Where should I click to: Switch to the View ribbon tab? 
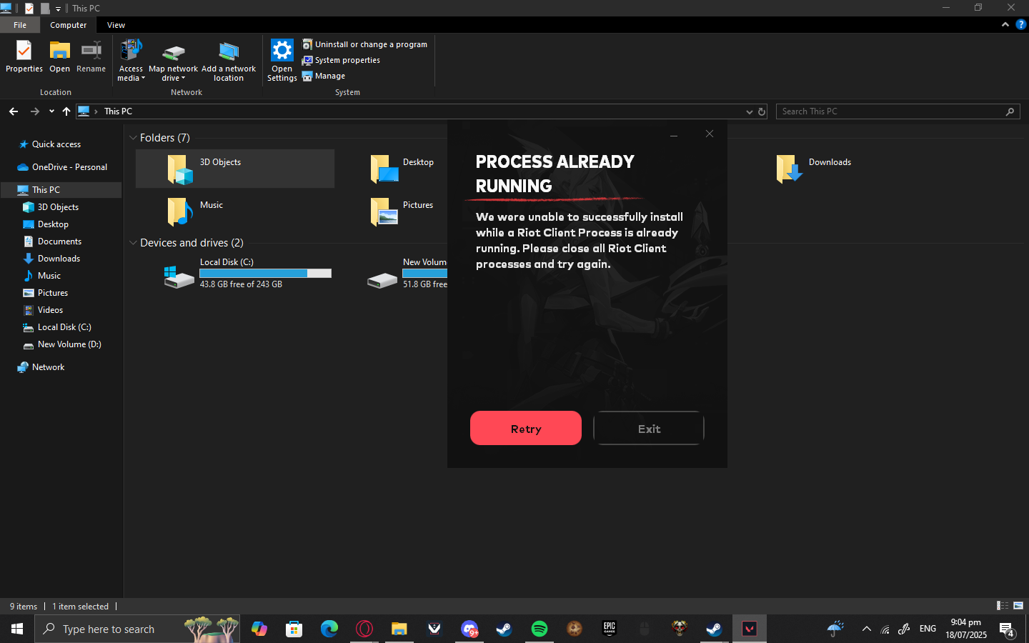[x=116, y=25]
